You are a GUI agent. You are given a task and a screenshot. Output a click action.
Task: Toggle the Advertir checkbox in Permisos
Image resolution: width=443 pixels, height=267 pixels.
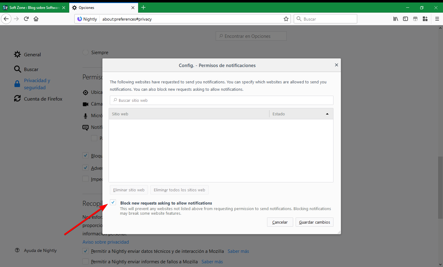pos(86,168)
